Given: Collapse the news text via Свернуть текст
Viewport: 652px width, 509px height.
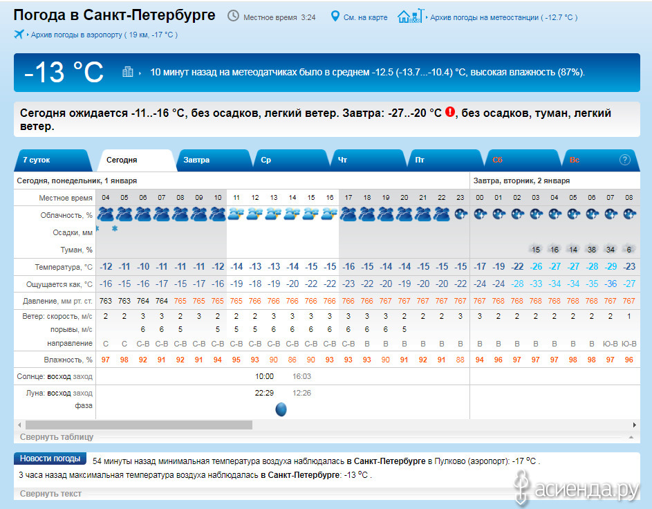Looking at the screenshot, I should tap(50, 494).
